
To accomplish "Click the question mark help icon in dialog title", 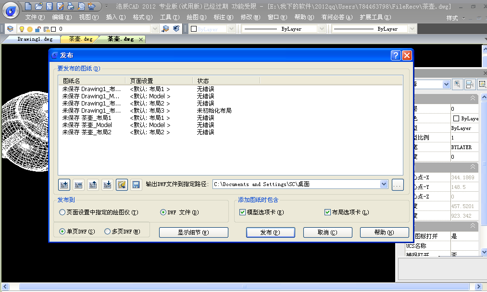I will 395,55.
